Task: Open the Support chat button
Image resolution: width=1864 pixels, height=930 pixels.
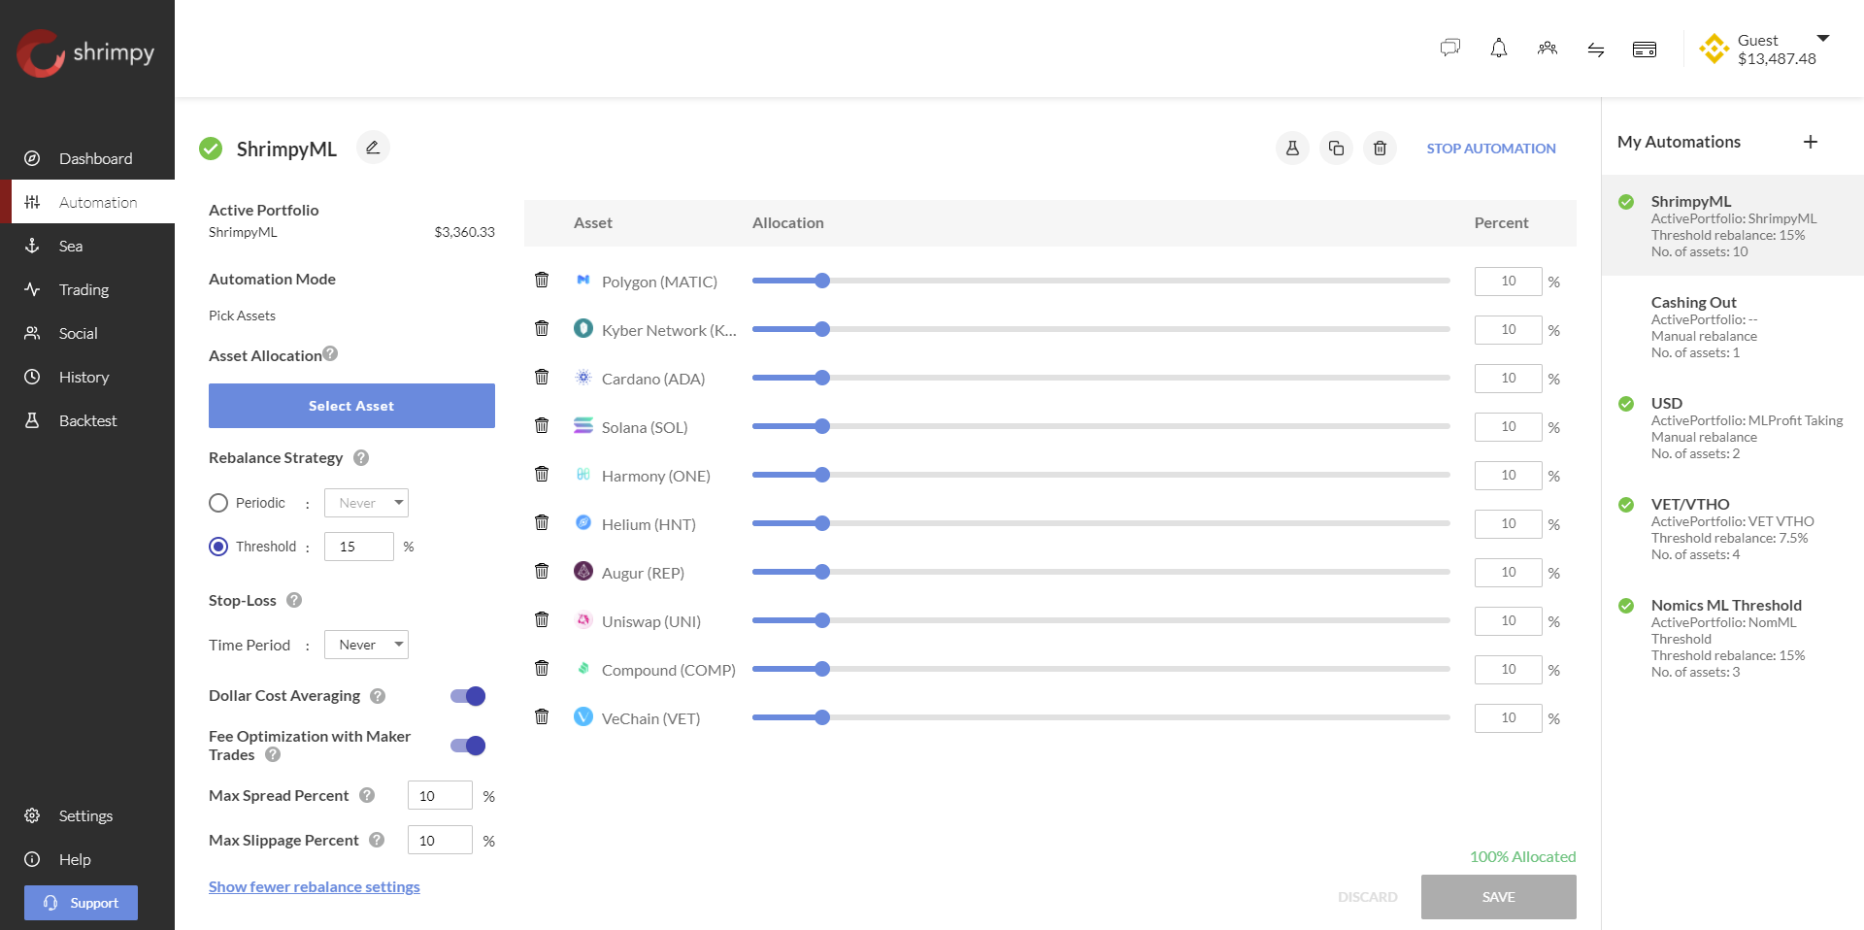Action: tap(81, 903)
